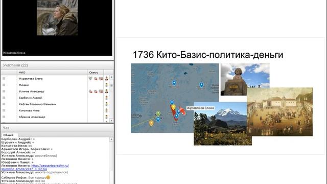Click the user role icon for Копытова Нина

point(107,110)
